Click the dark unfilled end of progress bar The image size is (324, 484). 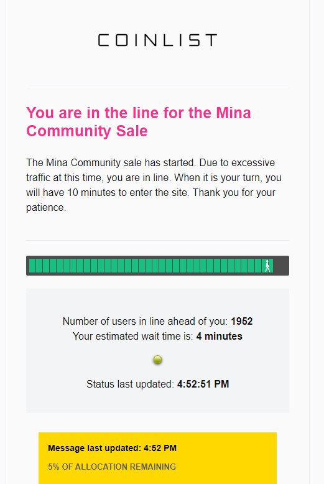pyautogui.click(x=280, y=266)
